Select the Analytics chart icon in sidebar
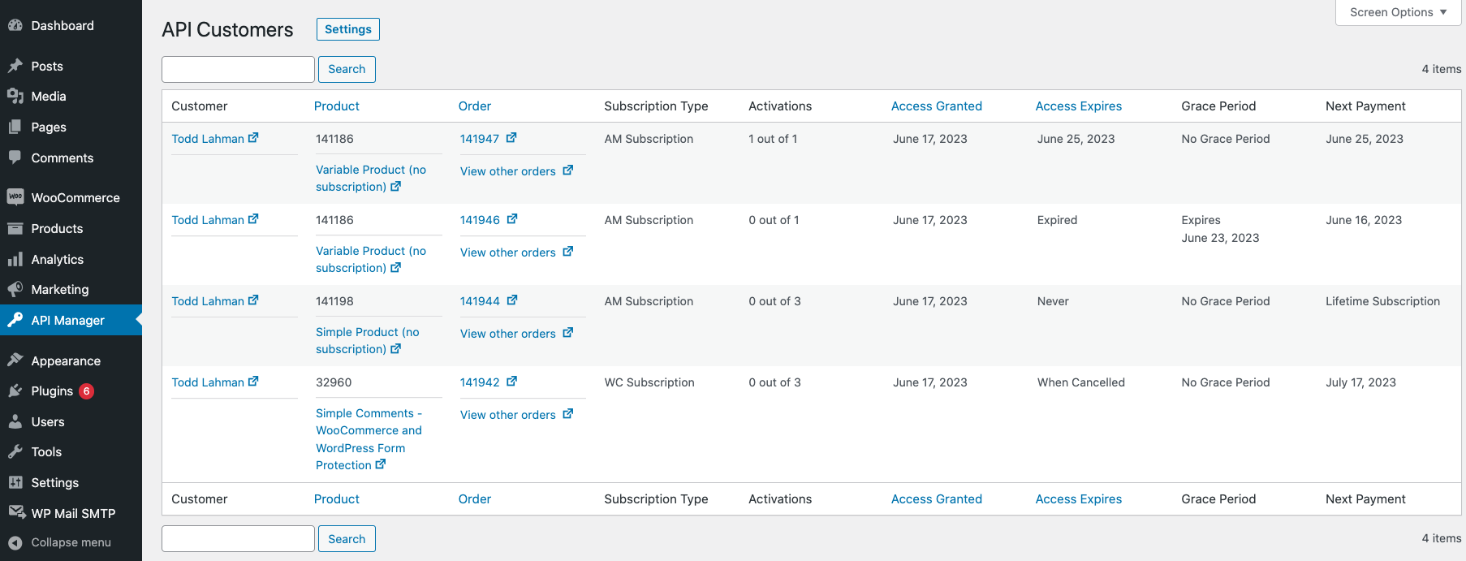Screen dimensions: 1466x561 [x=15, y=259]
